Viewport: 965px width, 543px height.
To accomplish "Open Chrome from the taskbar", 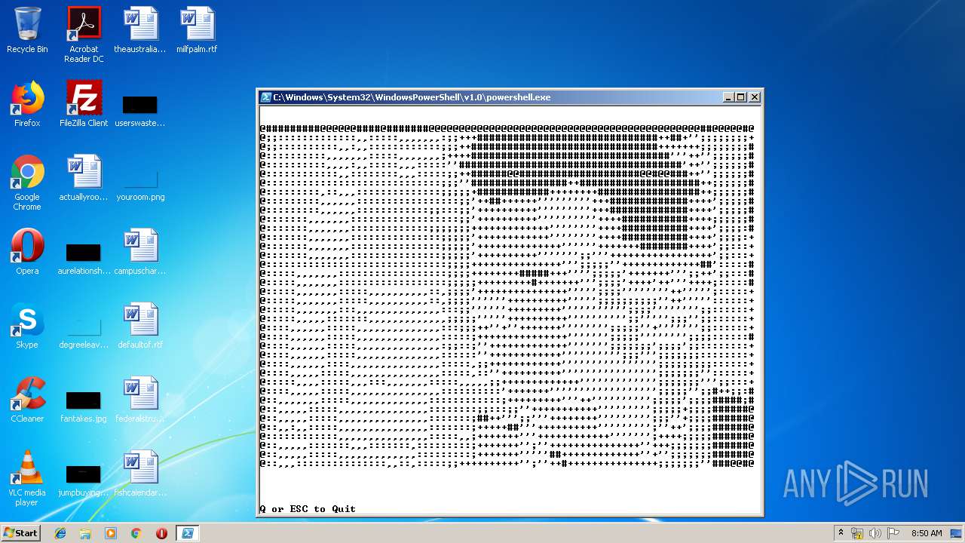I will pos(136,533).
